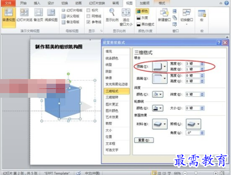The width and height of the screenshot is (231, 175).
Task: Open the Material (材料) dropdown
Action: [160, 124]
